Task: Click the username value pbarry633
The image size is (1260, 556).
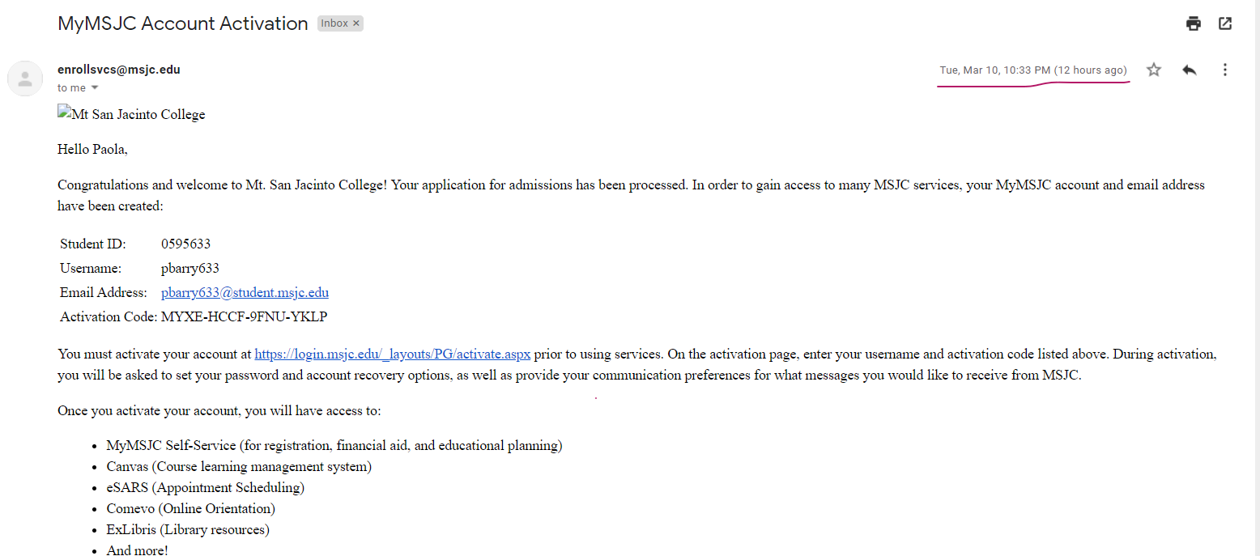Action: 190,268
